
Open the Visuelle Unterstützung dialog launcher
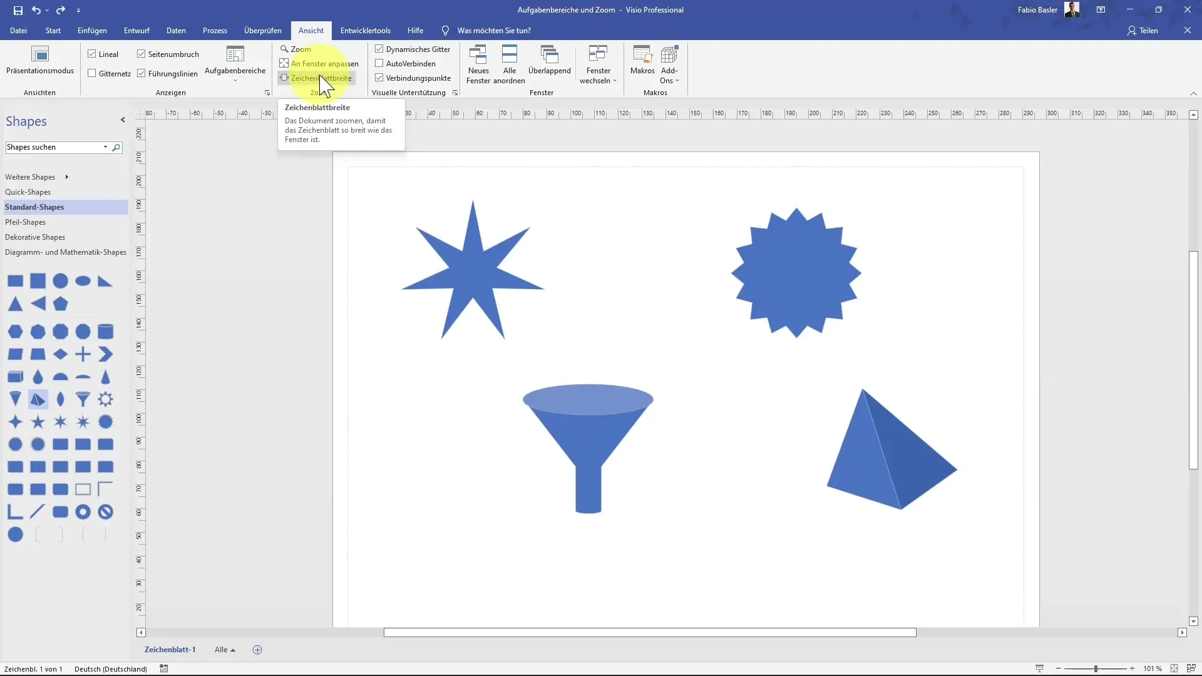(455, 93)
